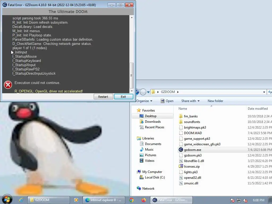Expand the arrow after GZDOOM breadcrumb

point(178,92)
